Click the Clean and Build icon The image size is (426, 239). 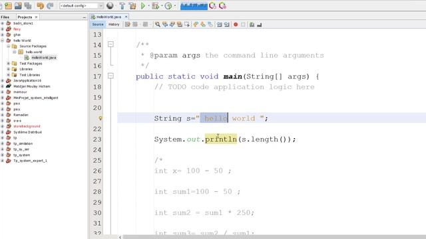pos(132,5)
